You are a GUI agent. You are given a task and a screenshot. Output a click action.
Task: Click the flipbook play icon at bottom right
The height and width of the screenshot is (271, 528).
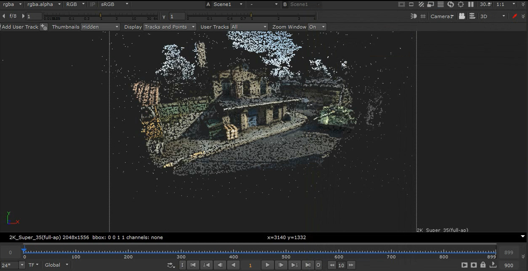[x=464, y=265]
